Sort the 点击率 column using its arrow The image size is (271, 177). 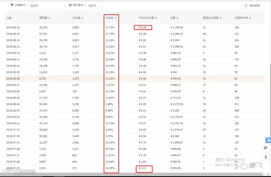[x=115, y=18]
